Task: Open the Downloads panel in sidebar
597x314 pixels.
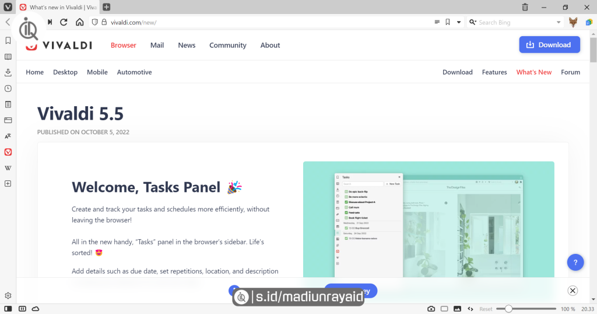Action: [8, 72]
